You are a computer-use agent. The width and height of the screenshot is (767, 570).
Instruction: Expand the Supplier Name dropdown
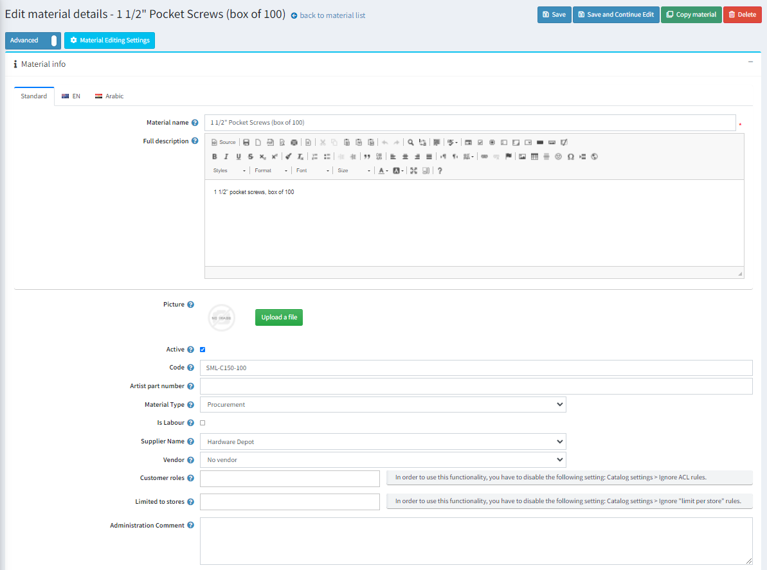click(383, 441)
